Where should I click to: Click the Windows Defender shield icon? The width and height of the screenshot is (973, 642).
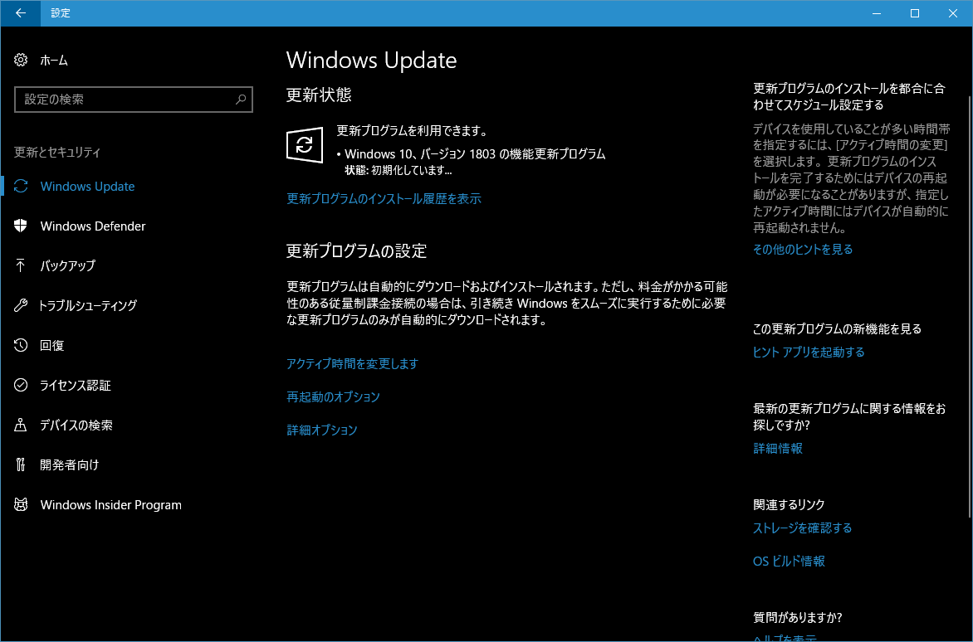pyautogui.click(x=21, y=226)
